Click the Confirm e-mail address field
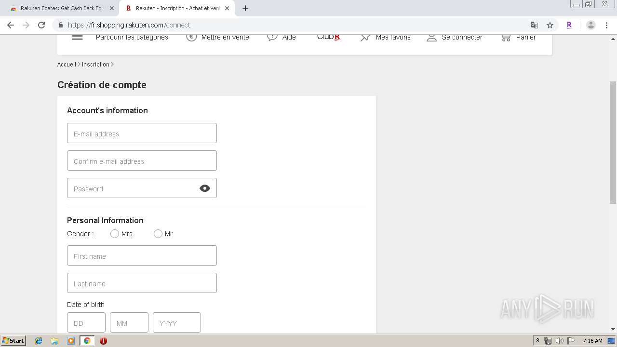 click(142, 160)
